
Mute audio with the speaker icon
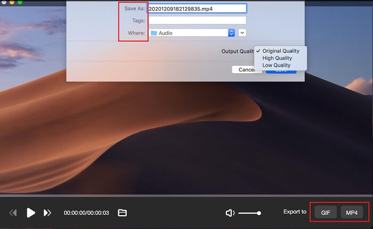(230, 213)
